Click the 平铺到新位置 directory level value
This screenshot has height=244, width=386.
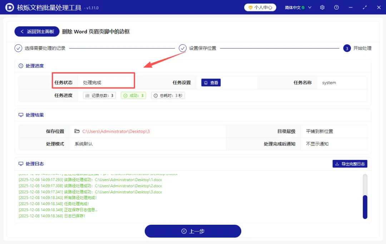319,132
